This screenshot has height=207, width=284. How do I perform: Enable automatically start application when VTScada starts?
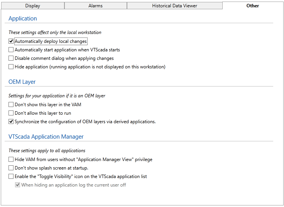tap(11, 50)
